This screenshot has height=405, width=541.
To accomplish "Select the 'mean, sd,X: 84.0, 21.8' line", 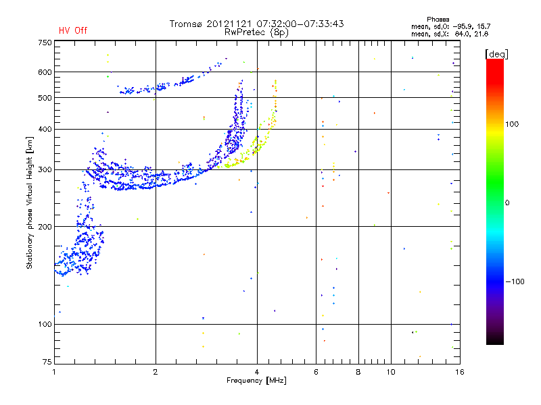I will point(450,34).
